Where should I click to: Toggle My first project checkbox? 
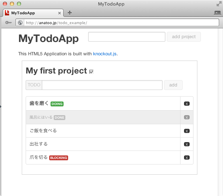click(91, 72)
